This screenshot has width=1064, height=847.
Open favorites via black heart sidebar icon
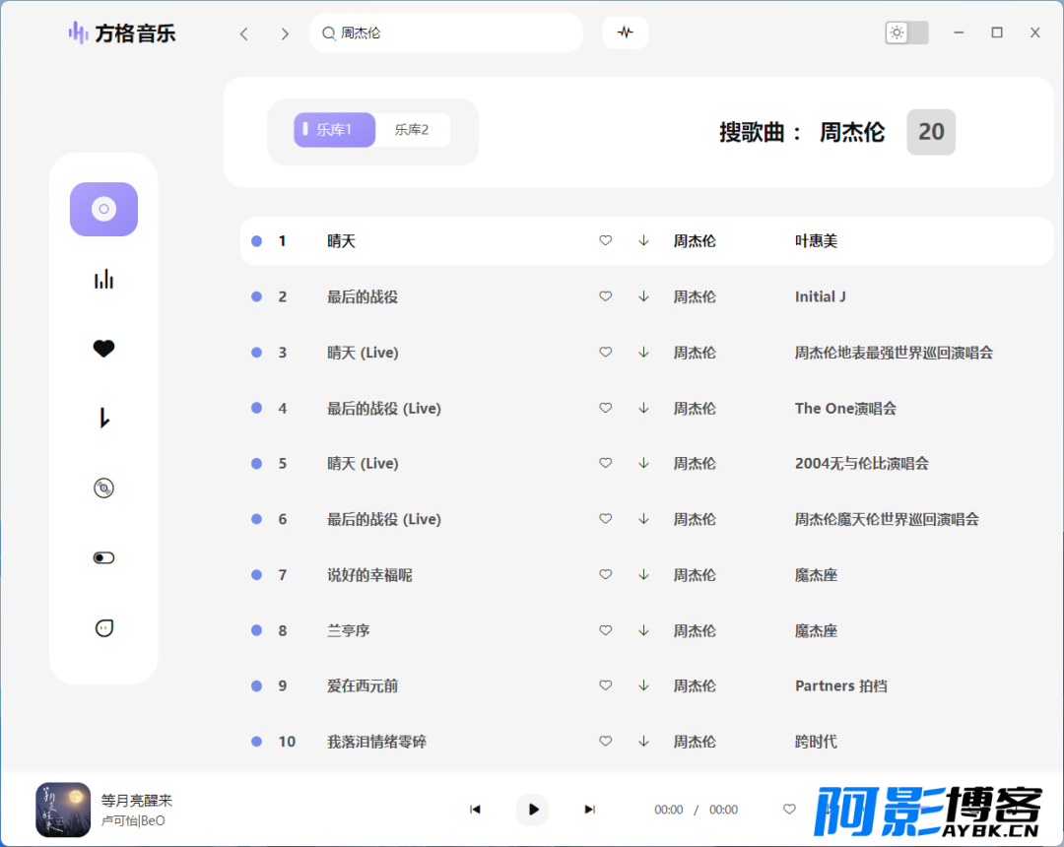(103, 349)
